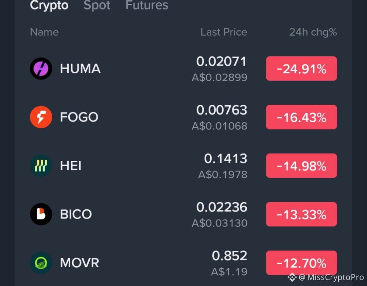Sort by 24h chg% column
The image size is (367, 286).
coord(313,32)
